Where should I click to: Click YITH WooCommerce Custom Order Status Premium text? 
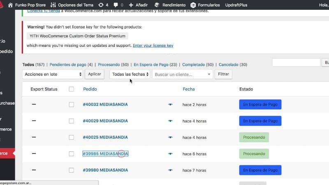77,36
